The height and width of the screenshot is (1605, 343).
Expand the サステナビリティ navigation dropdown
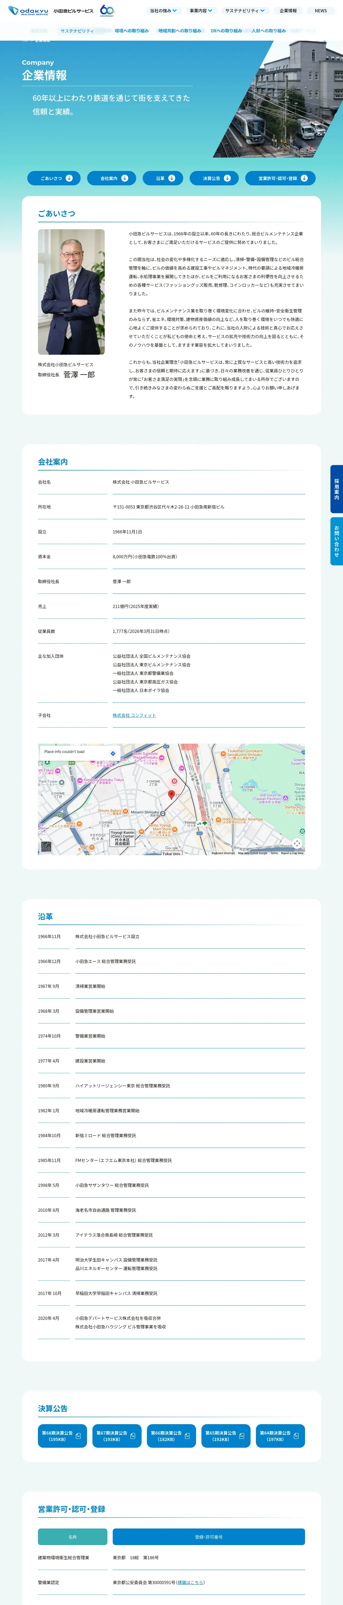pyautogui.click(x=245, y=11)
